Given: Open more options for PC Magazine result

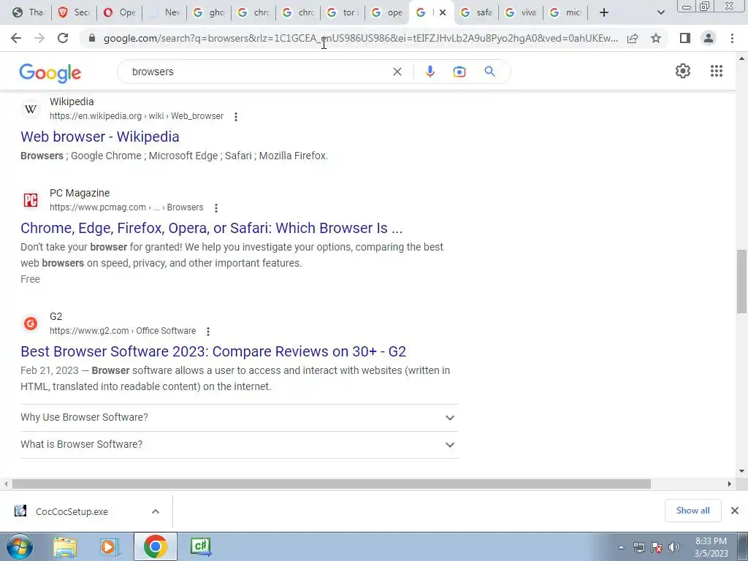Looking at the screenshot, I should [216, 208].
